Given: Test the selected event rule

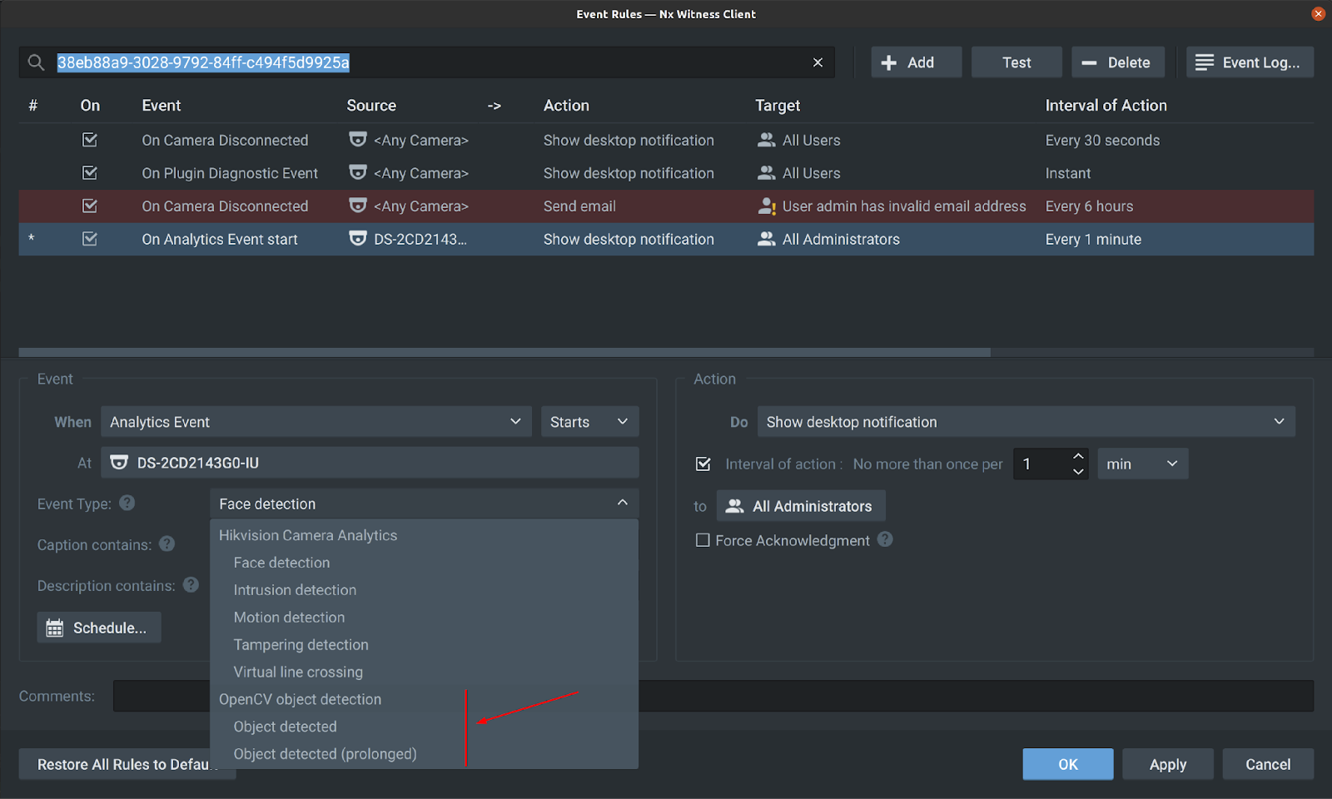Looking at the screenshot, I should point(1016,62).
